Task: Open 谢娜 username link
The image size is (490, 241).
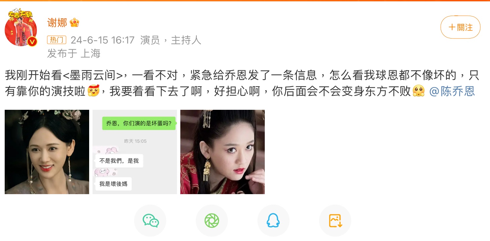Action: (x=57, y=23)
